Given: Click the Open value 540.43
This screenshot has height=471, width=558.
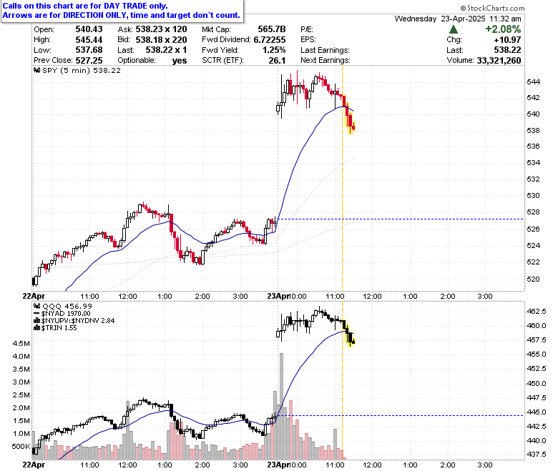Looking at the screenshot, I should point(89,29).
